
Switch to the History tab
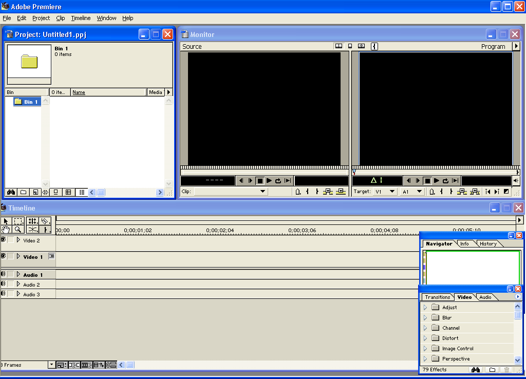click(488, 244)
